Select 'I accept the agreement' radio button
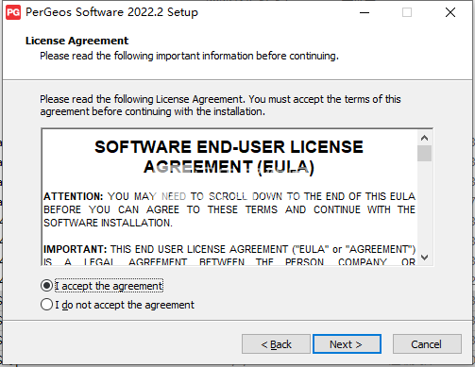Viewport: 475px width, 367px height. (x=46, y=286)
